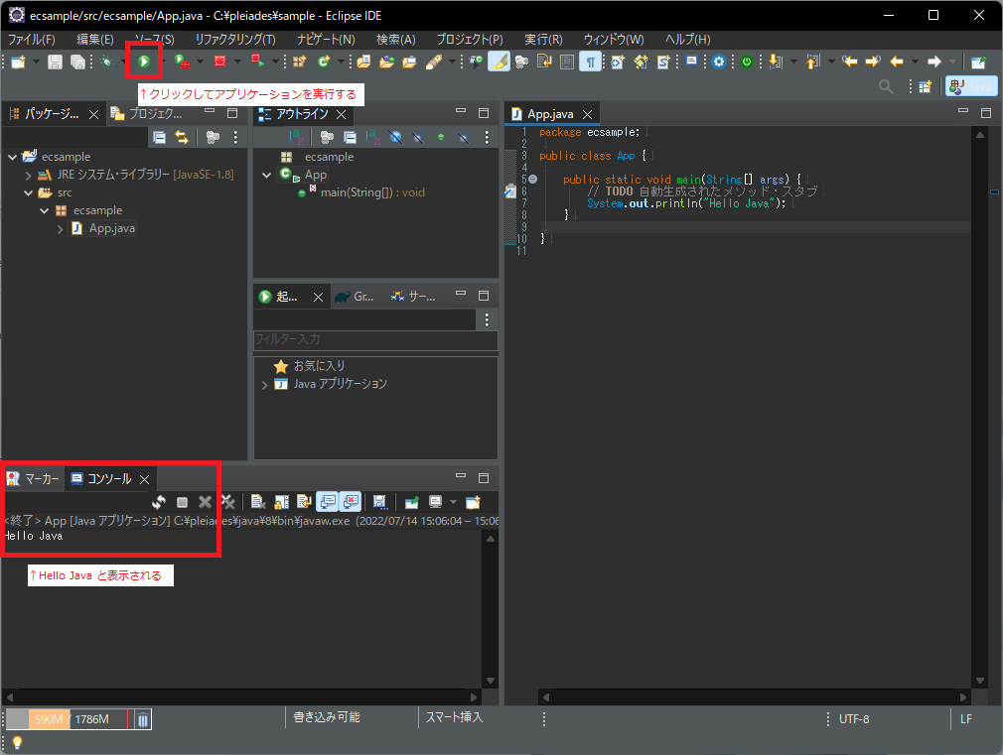
Task: Open Display Selected Console dropdown arrow
Action: coord(453,502)
